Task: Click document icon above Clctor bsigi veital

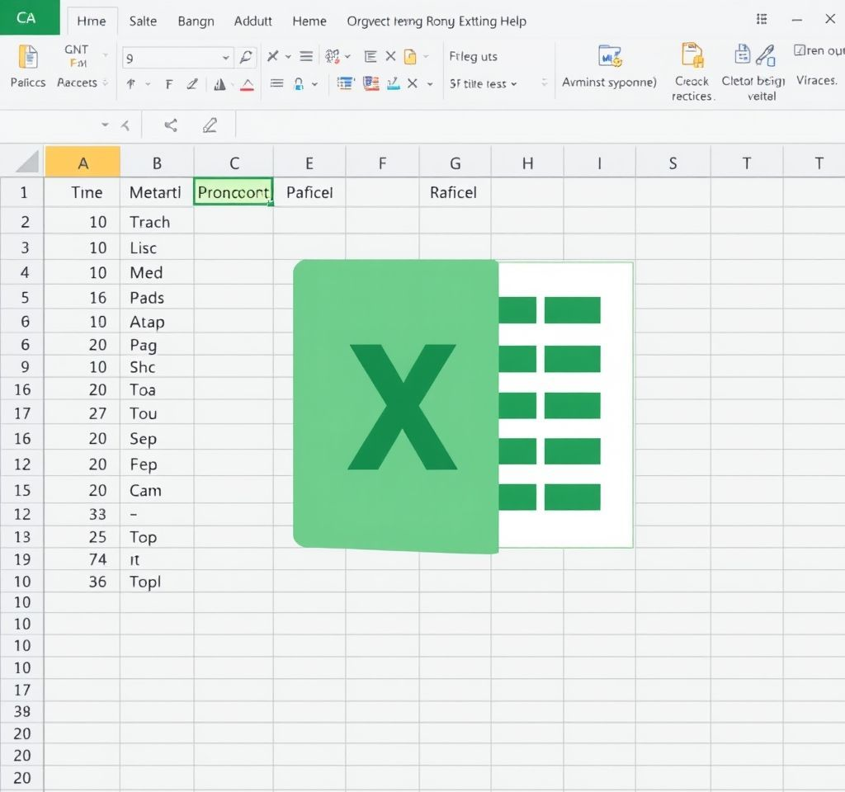Action: 742,54
